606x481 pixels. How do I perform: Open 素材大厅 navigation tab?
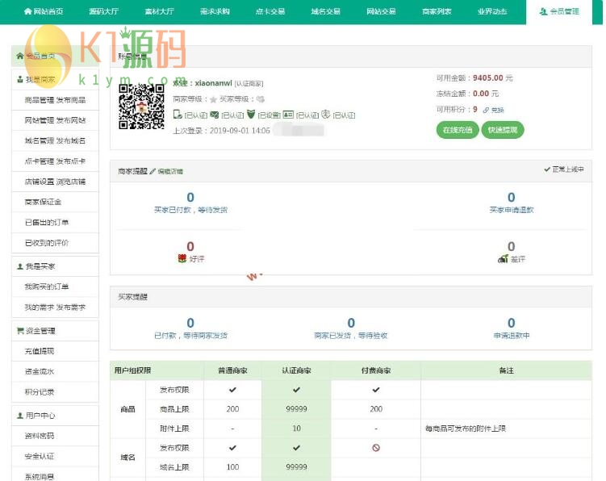(x=159, y=11)
